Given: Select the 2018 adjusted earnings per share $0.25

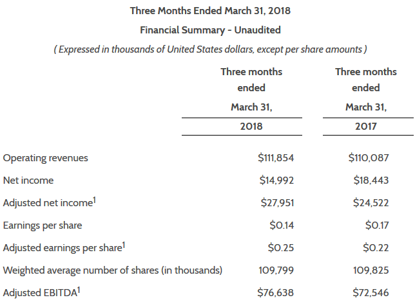Looking at the screenshot, I should [x=280, y=248].
